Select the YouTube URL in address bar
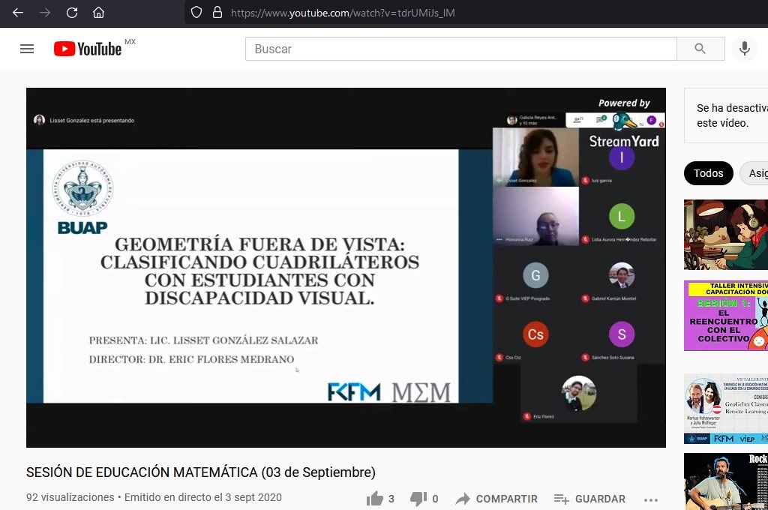The width and height of the screenshot is (768, 510). pos(343,13)
